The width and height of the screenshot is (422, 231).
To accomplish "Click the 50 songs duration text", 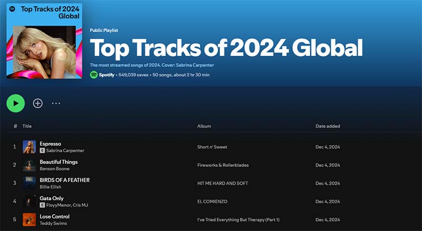I will 181,75.
